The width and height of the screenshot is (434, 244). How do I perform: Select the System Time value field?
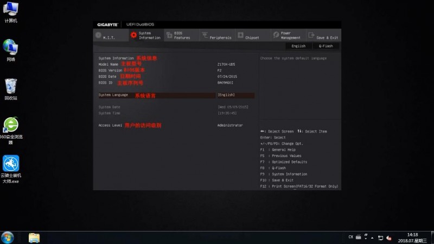click(x=227, y=113)
